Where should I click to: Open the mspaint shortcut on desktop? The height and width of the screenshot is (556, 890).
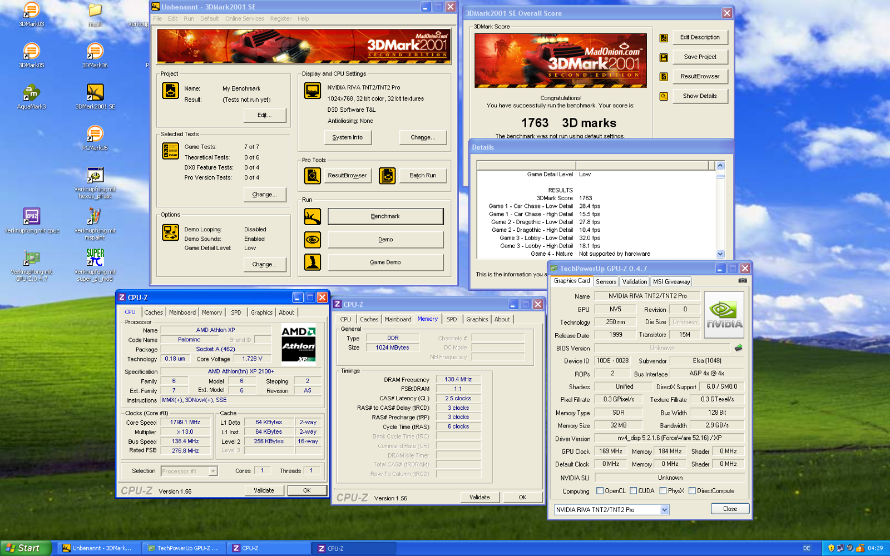[x=95, y=216]
